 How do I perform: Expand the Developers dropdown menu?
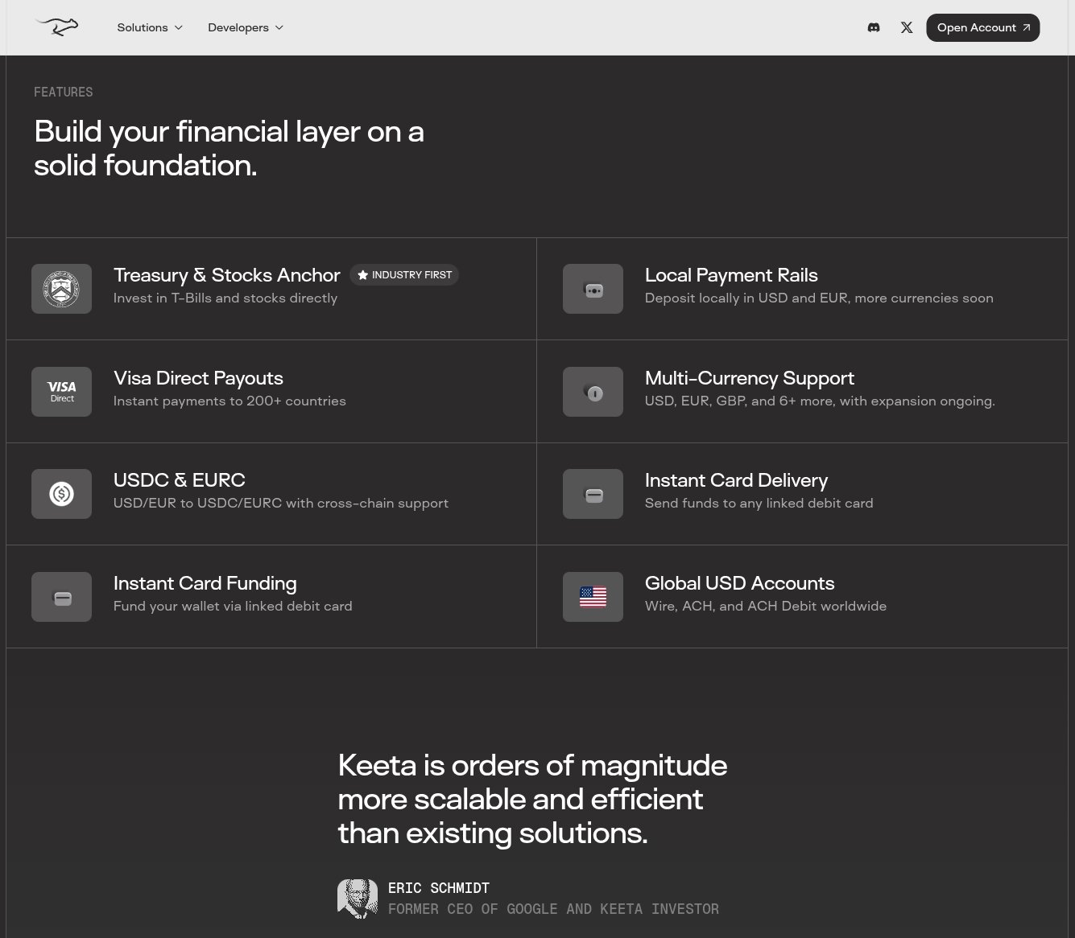point(245,27)
